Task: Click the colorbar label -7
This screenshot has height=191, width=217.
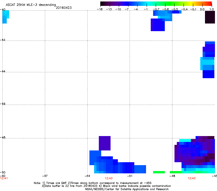Action: click(127, 9)
